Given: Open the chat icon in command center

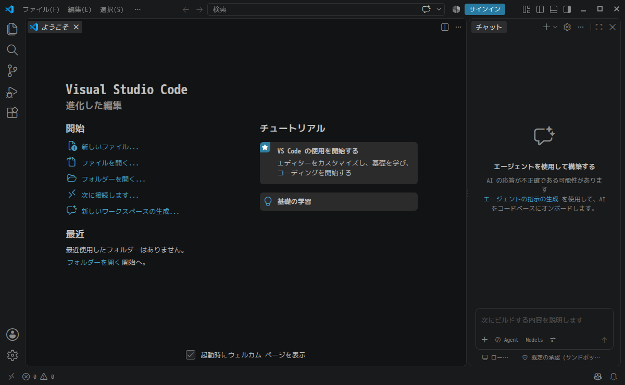Looking at the screenshot, I should point(427,9).
